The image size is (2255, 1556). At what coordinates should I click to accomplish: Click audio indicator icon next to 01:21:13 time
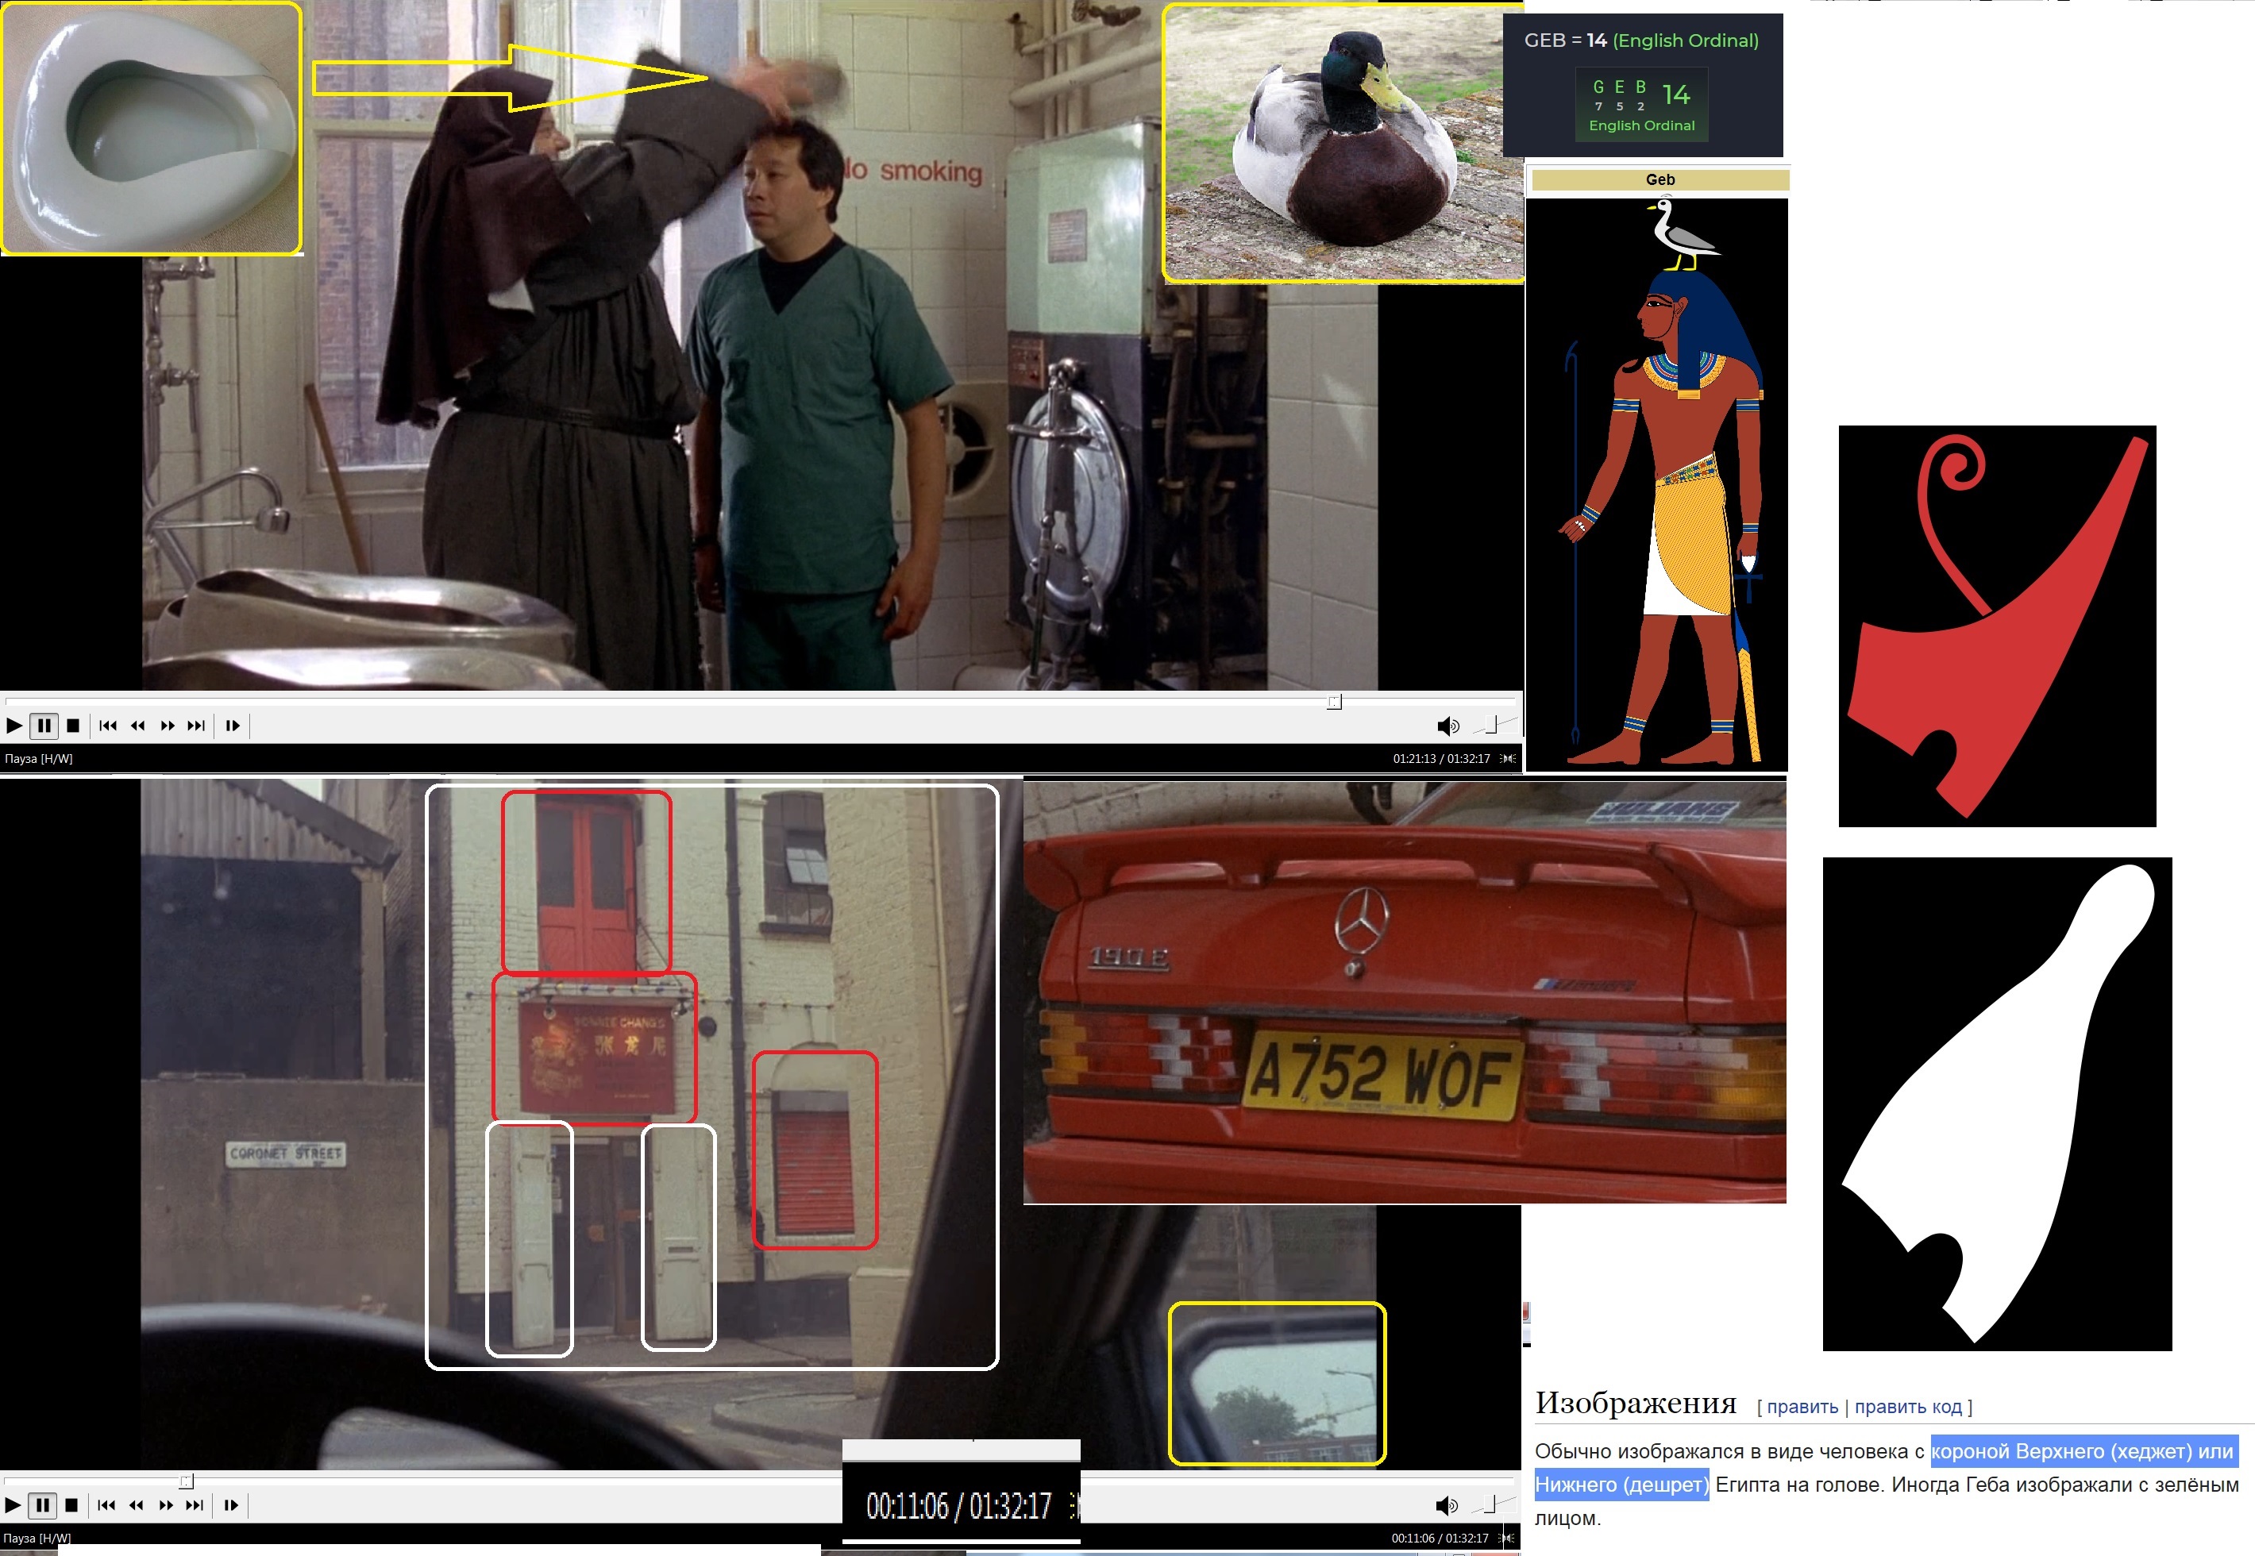pos(1508,758)
